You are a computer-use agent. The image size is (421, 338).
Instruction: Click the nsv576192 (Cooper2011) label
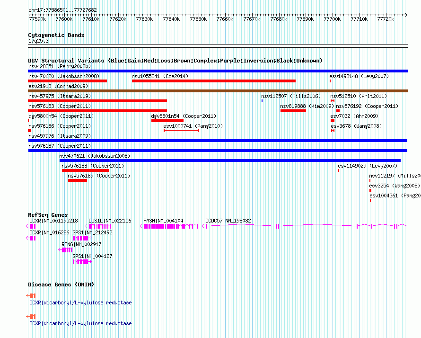[x=367, y=106]
